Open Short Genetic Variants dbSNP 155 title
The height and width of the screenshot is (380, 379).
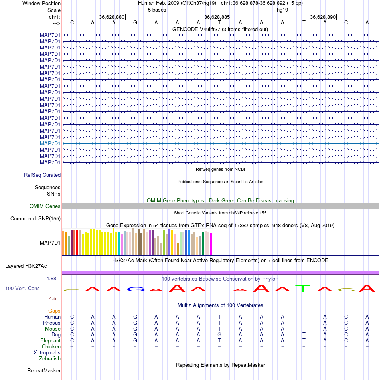coord(220,213)
